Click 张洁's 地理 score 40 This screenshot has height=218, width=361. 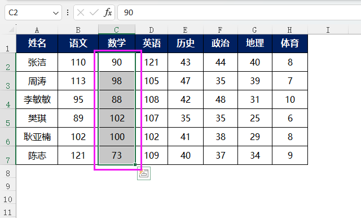pyautogui.click(x=255, y=62)
